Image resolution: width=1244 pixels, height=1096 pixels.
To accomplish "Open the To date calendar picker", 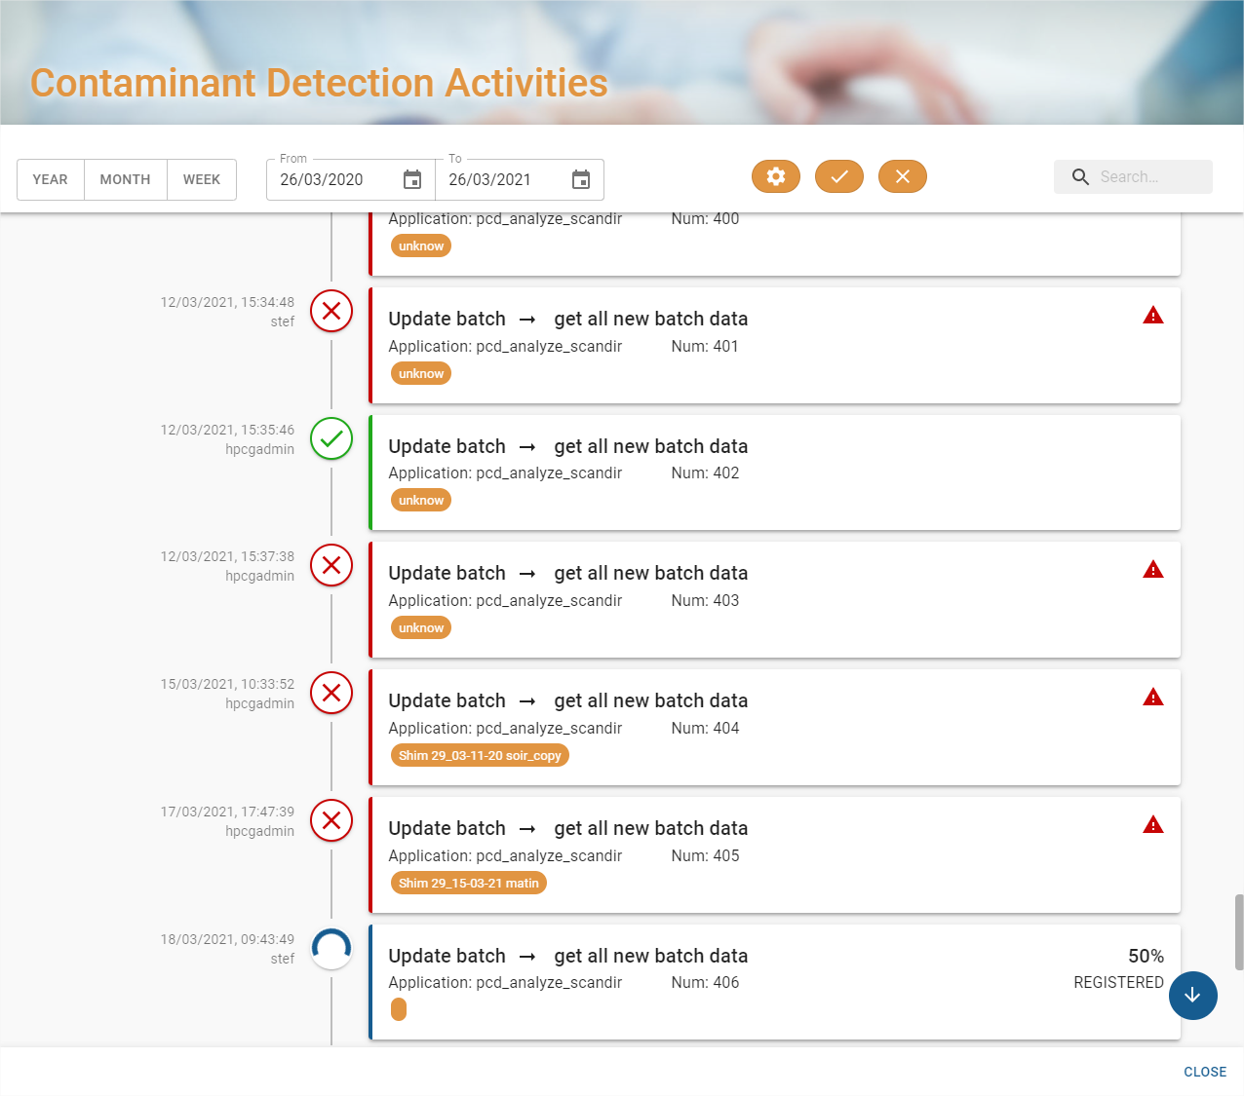I will (581, 179).
